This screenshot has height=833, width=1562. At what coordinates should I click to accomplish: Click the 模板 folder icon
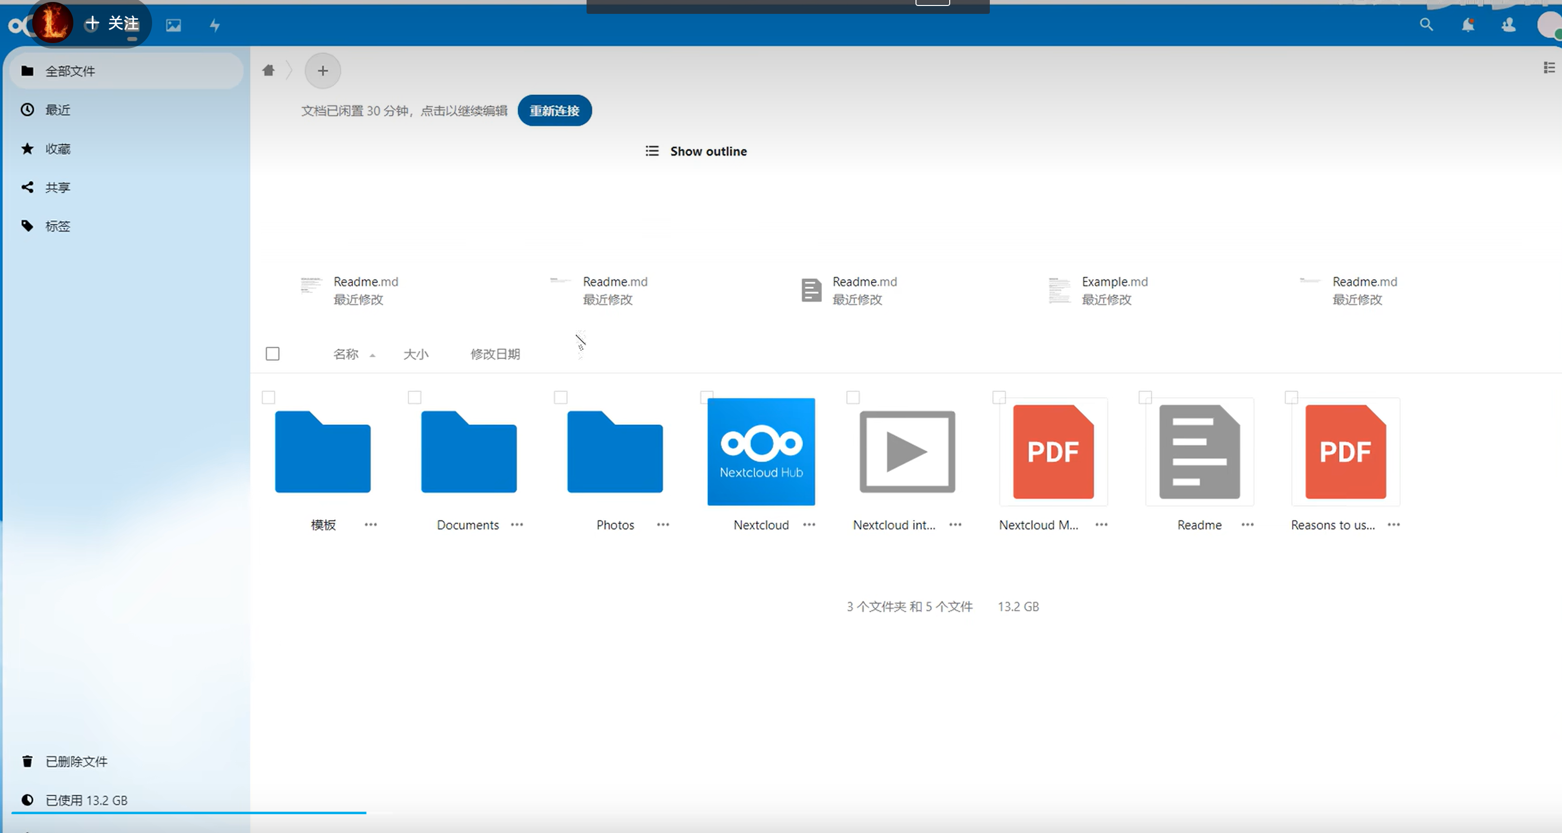323,451
